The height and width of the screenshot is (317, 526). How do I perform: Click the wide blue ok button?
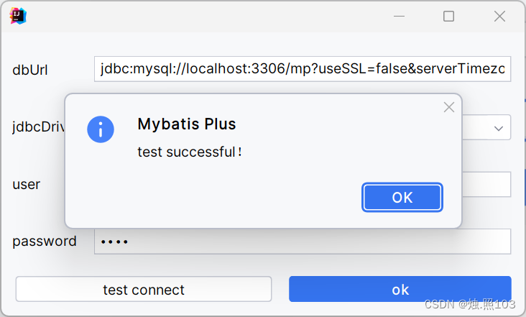(400, 289)
